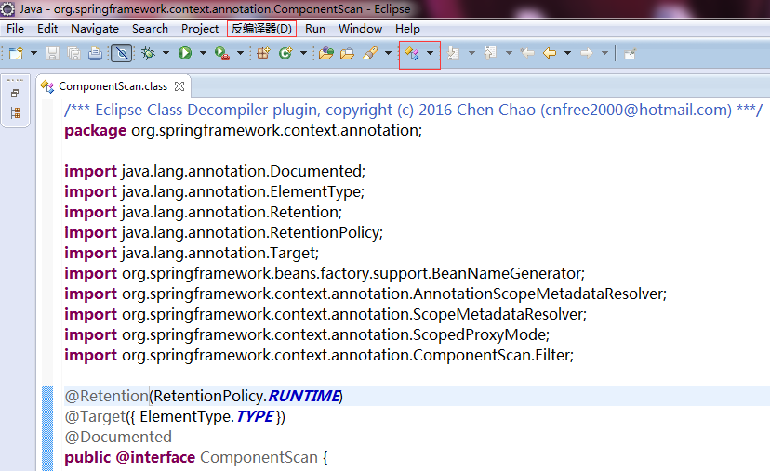Open the Package Explorer sidebar icon
Viewport: 770px width, 471px height.
click(15, 113)
